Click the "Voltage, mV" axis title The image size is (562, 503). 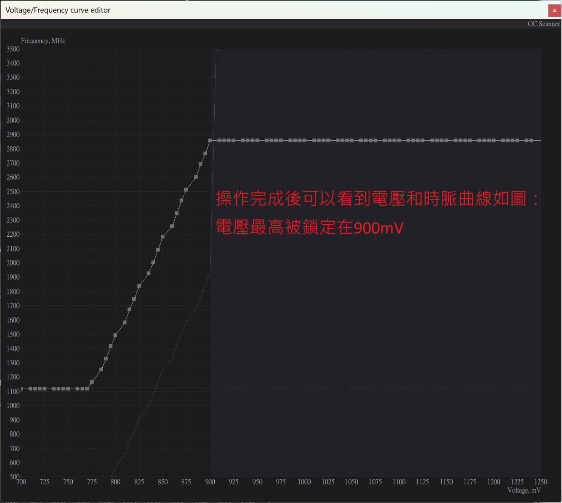(524, 490)
